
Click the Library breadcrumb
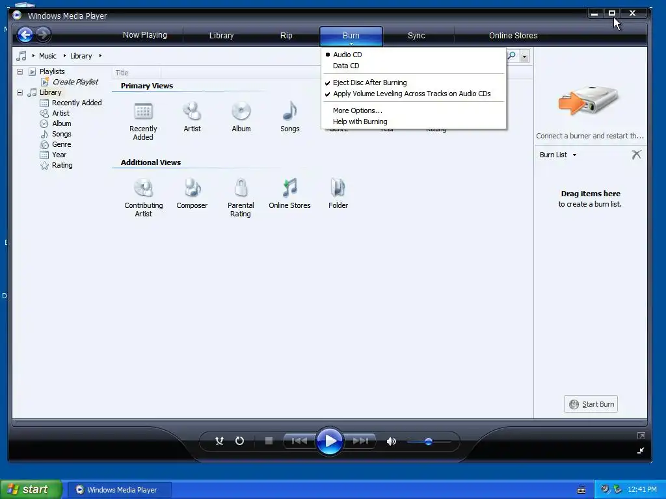click(81, 56)
